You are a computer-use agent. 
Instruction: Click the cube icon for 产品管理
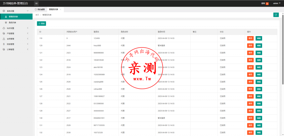coord(4,34)
